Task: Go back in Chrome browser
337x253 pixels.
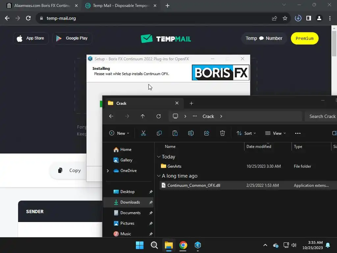Action: click(7, 18)
